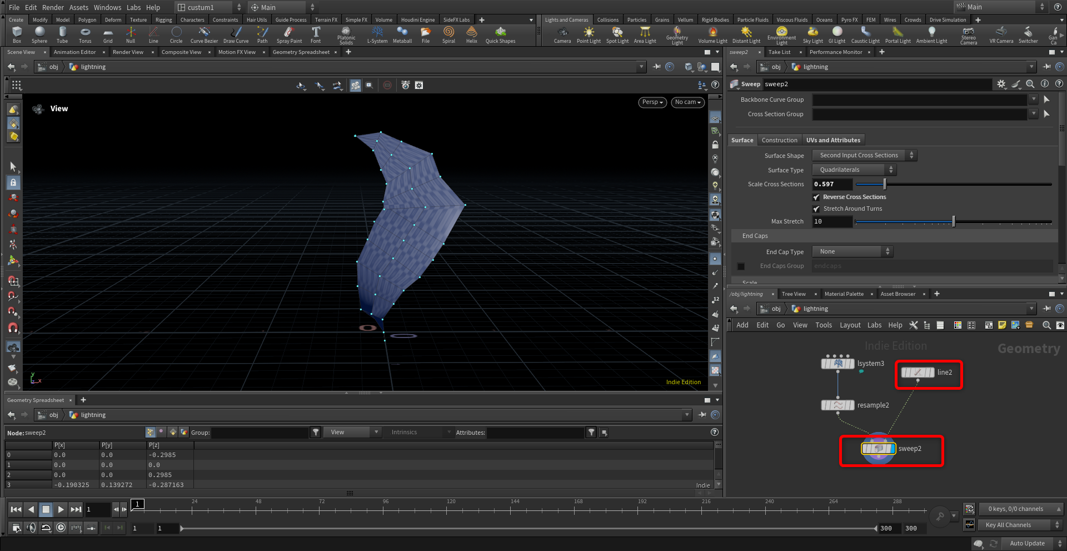Open the Windows menu

click(107, 7)
